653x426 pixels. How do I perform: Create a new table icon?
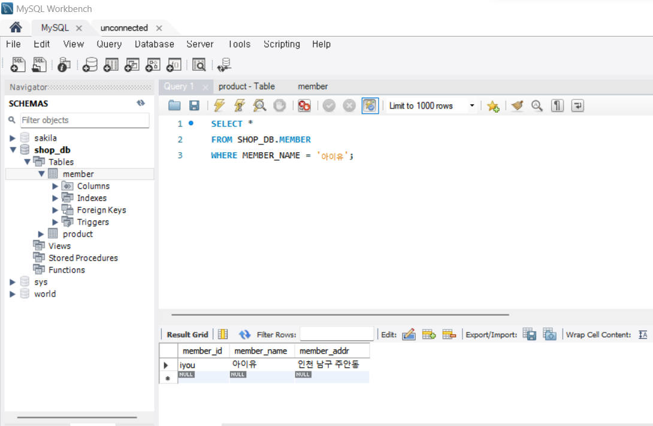pos(111,65)
